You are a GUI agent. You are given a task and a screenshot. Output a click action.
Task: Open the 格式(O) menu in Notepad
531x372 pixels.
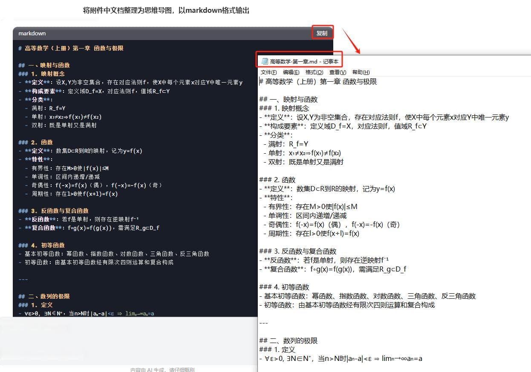[x=314, y=72]
